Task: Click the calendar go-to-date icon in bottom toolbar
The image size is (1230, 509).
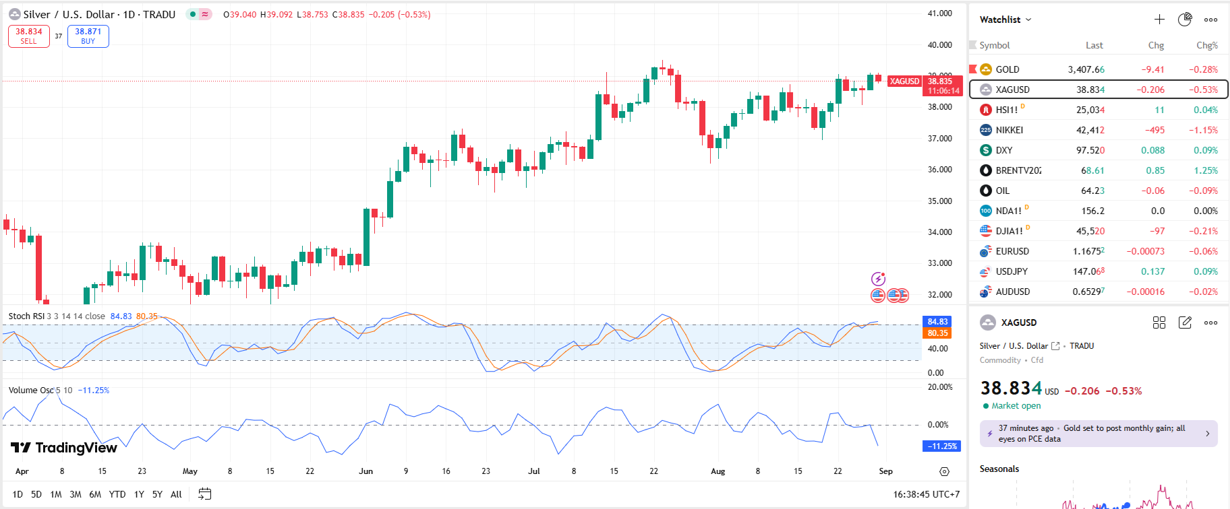Action: click(x=205, y=494)
